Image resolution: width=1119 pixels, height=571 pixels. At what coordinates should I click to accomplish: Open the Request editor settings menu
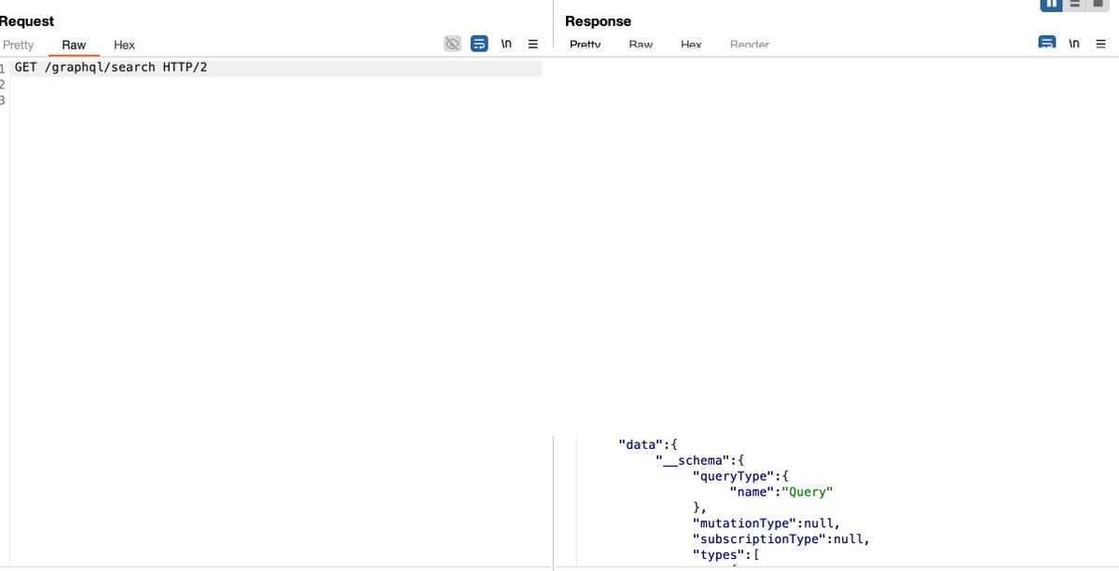(532, 43)
